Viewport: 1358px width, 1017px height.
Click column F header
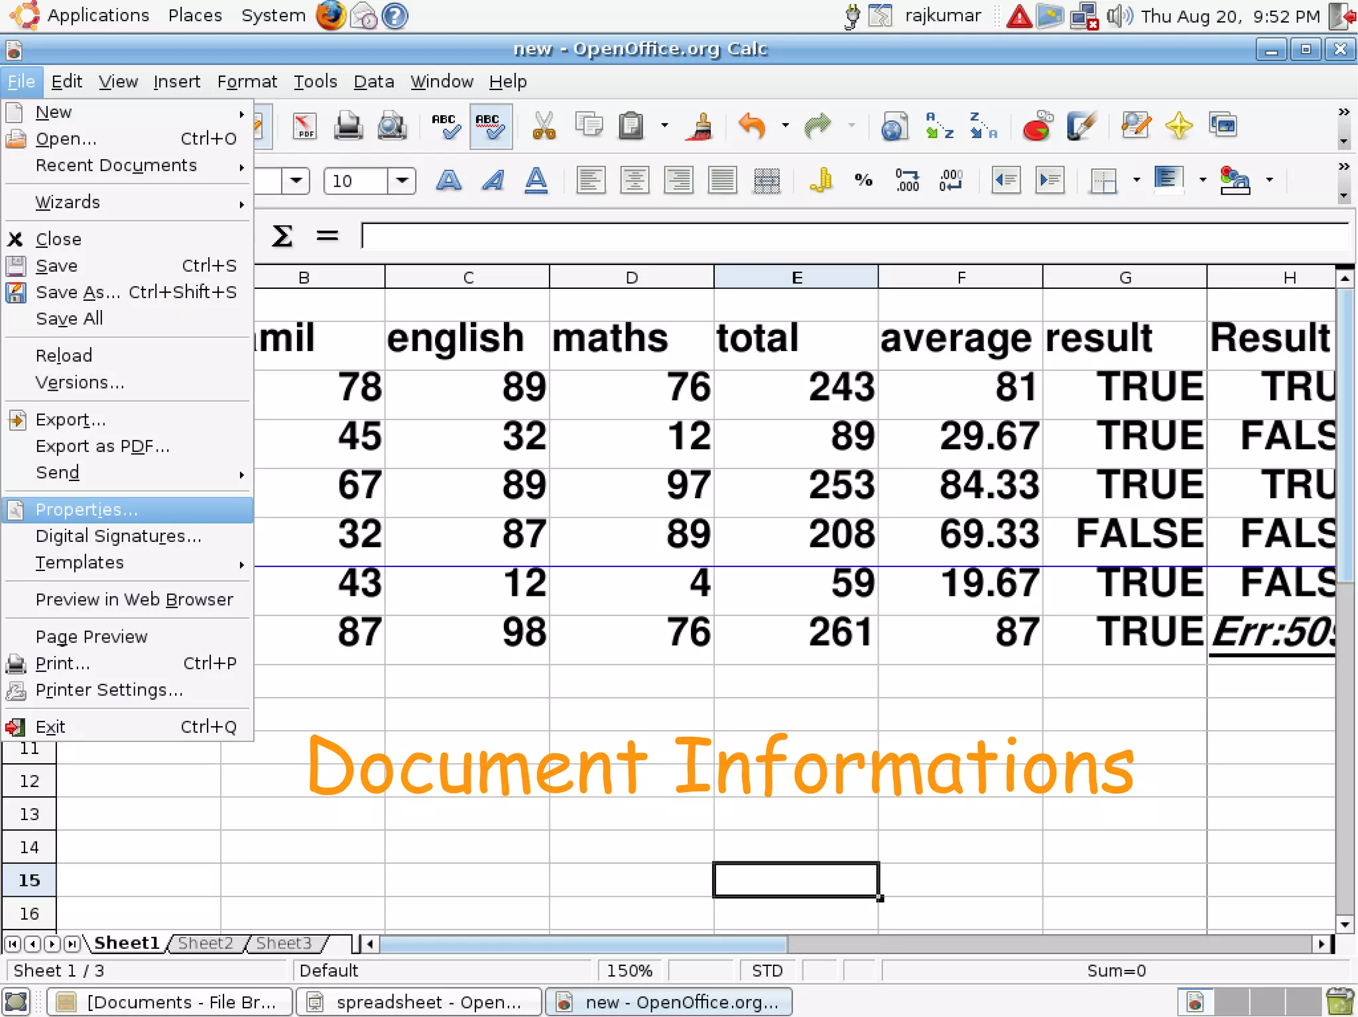coord(961,277)
